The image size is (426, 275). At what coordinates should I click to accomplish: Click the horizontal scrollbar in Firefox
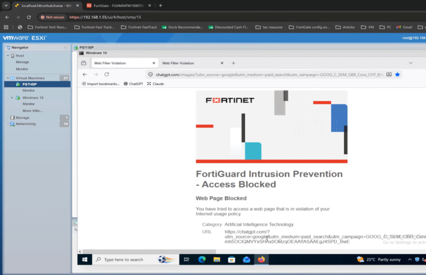tap(149, 252)
